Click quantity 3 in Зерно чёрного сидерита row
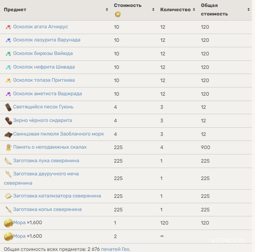 tap(162, 121)
